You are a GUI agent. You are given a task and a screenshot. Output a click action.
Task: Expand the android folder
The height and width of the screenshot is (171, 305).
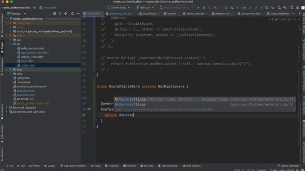tap(10, 31)
